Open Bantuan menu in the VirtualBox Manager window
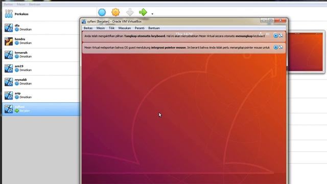The width and height of the screenshot is (327, 184). (35, 4)
